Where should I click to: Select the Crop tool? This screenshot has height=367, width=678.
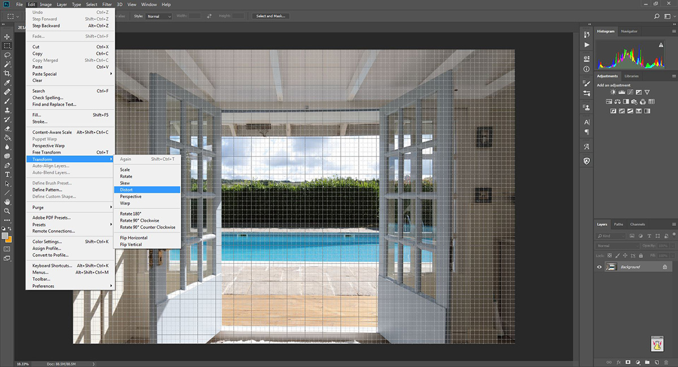pos(7,73)
